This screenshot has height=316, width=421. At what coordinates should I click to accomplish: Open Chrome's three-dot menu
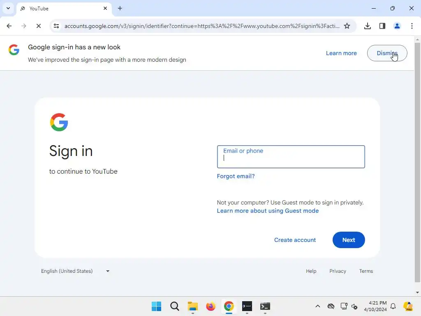point(412,26)
